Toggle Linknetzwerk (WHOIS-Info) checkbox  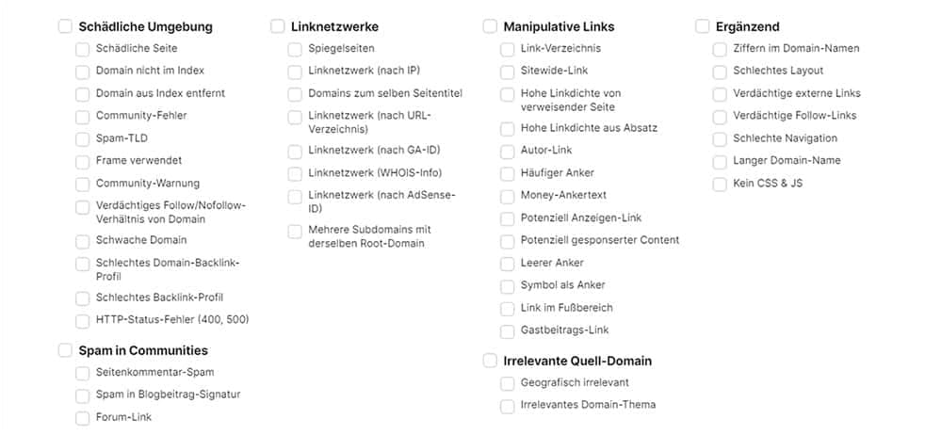[x=295, y=174]
